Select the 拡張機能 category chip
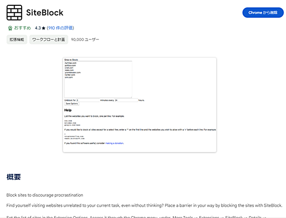The height and width of the screenshot is (218, 286). [x=17, y=40]
